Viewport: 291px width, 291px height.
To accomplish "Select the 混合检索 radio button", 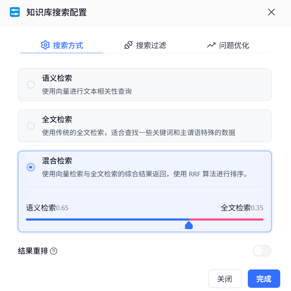I will [31, 167].
